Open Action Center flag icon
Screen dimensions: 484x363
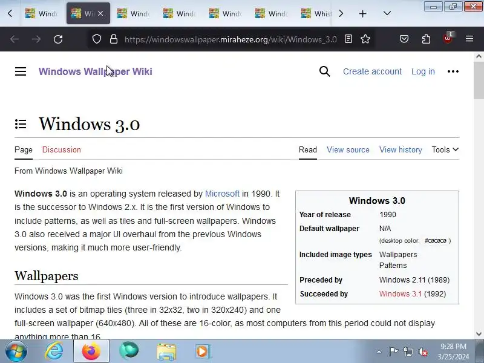coord(393,352)
